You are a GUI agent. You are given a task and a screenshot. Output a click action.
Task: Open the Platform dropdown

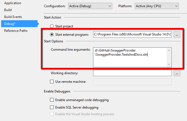click(x=156, y=6)
